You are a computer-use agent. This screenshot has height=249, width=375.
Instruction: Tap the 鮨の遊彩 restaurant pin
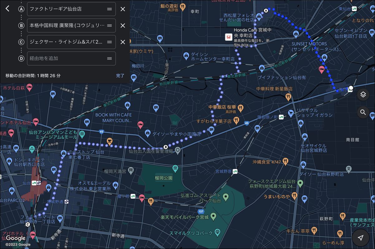183,6
